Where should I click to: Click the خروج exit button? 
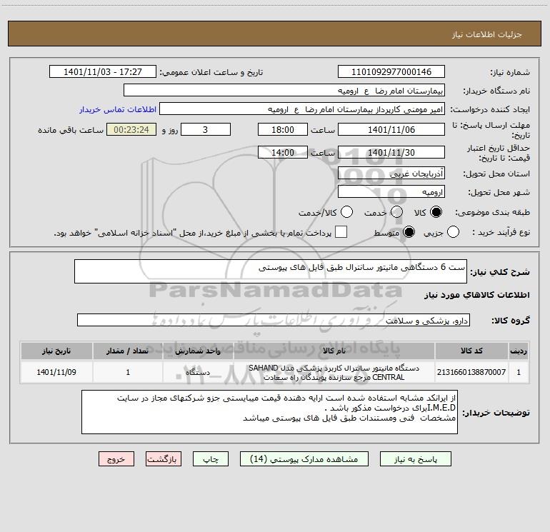(116, 459)
